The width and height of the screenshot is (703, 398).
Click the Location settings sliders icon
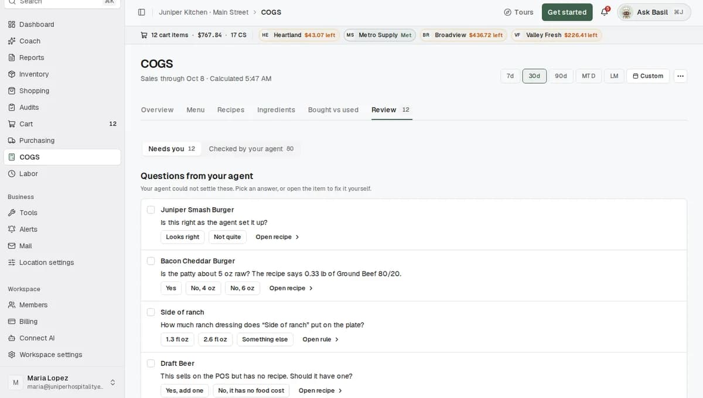(x=12, y=263)
